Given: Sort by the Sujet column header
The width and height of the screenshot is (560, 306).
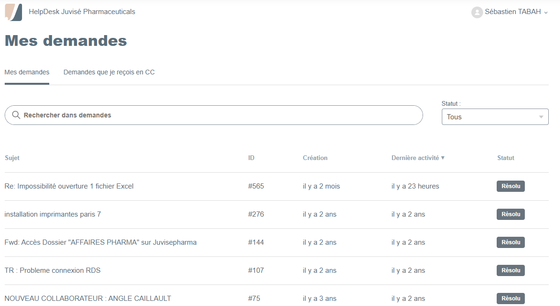Looking at the screenshot, I should click(x=12, y=158).
